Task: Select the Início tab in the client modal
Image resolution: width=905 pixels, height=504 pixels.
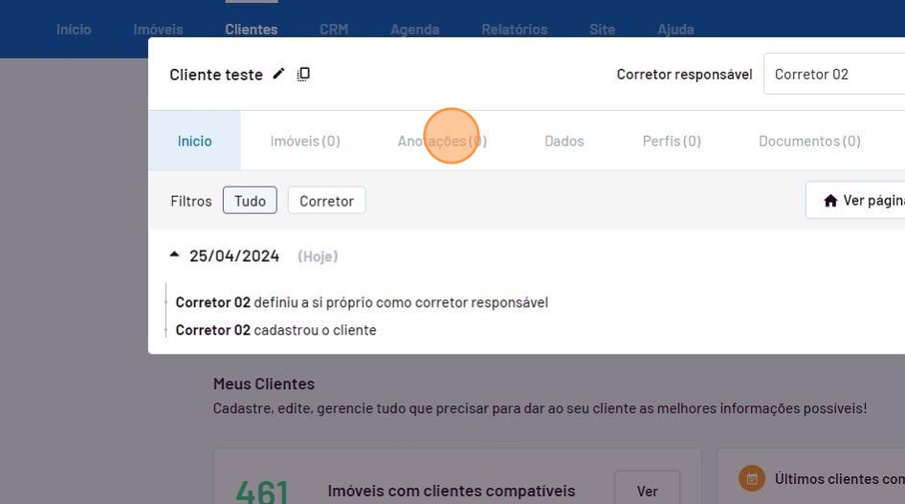Action: tap(194, 141)
